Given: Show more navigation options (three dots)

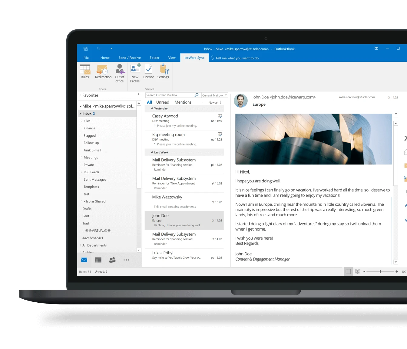Looking at the screenshot, I should click(126, 260).
